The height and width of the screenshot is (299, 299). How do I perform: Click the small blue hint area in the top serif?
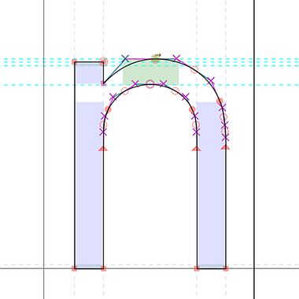pos(89,74)
